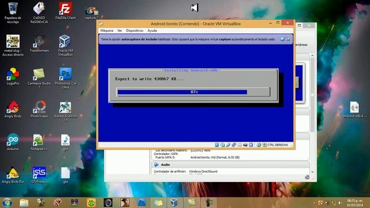
Task: Click the CTRL DERECHA host key label
Action: tap(277, 145)
